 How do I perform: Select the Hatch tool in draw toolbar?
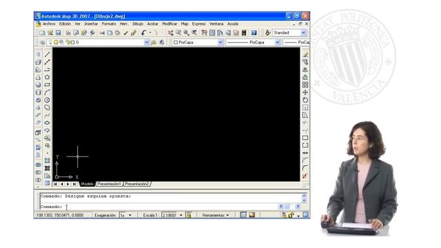click(x=47, y=161)
